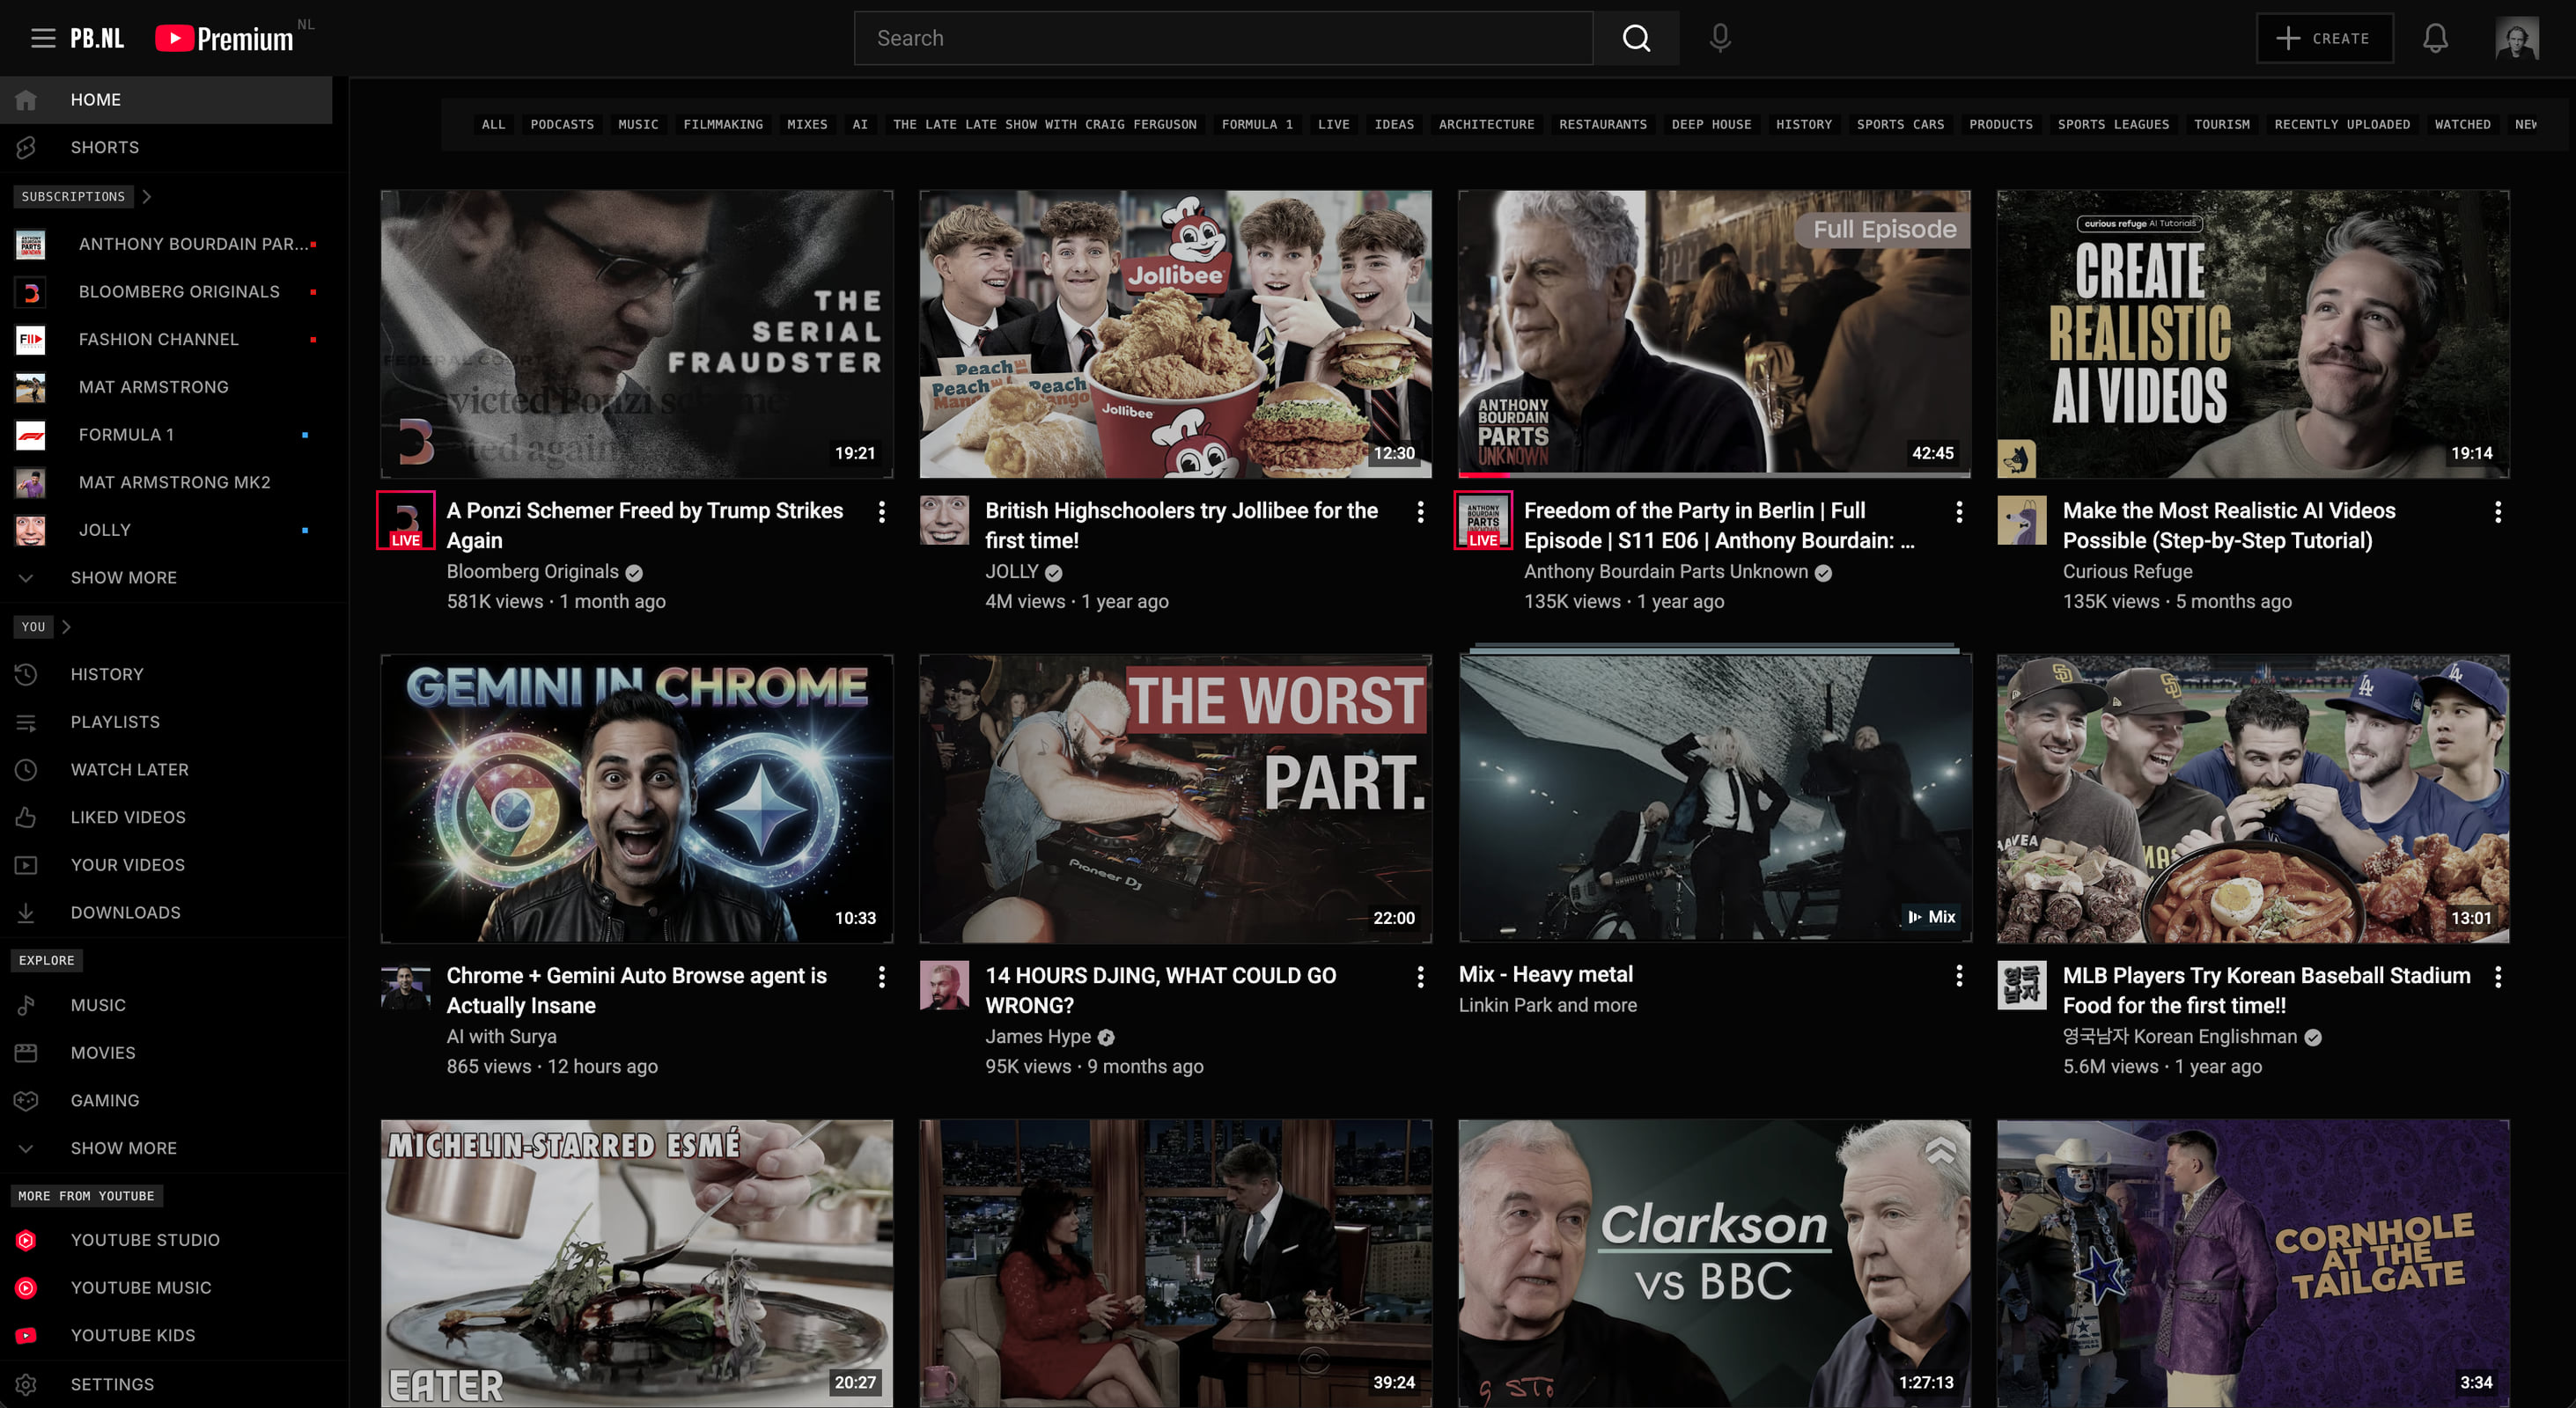Click the search magnifier icon
The width and height of the screenshot is (2576, 1408).
coord(1635,38)
